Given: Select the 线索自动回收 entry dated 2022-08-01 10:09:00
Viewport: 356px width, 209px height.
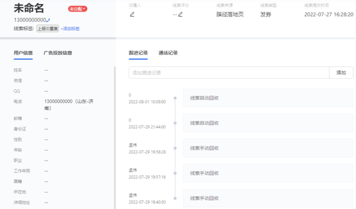Looking at the screenshot, I should (268, 98).
